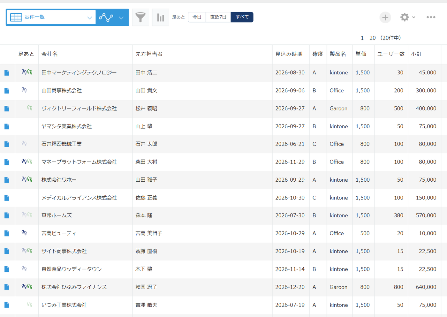This screenshot has width=447, height=317.
Task: Open record details for 田中マーケティングテクノロジー
Action: coord(7,73)
